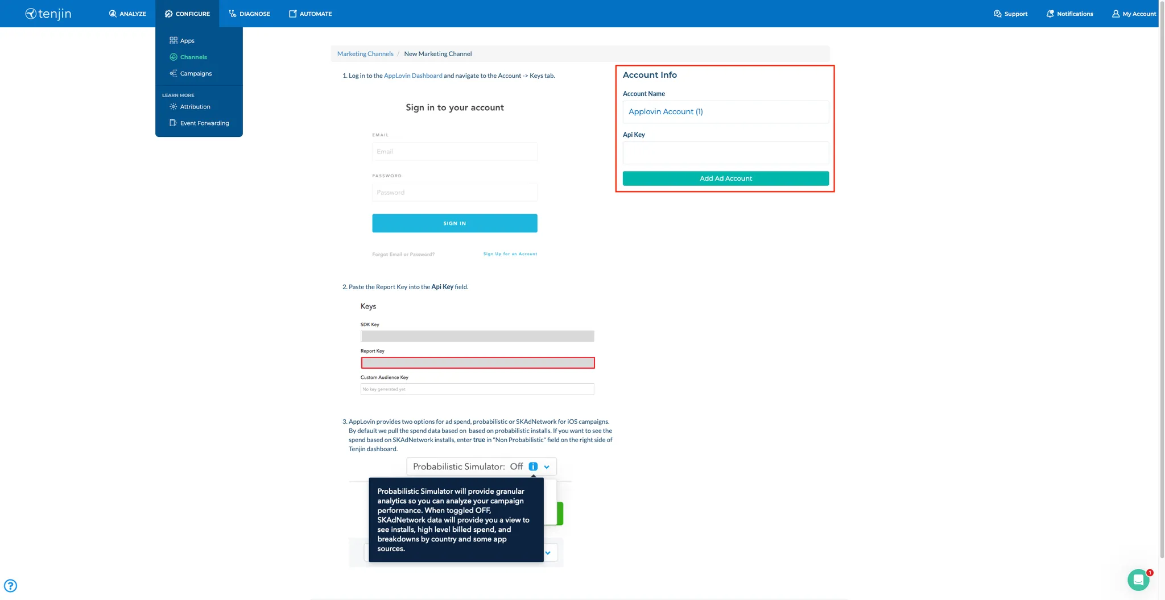Open Event Forwarding under Learn More
The width and height of the screenshot is (1165, 600).
click(x=199, y=123)
